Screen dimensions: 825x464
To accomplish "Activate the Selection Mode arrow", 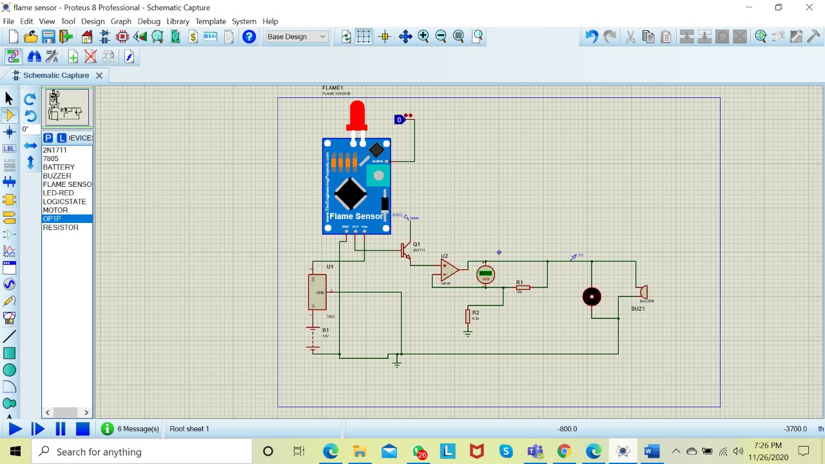I will coord(9,99).
